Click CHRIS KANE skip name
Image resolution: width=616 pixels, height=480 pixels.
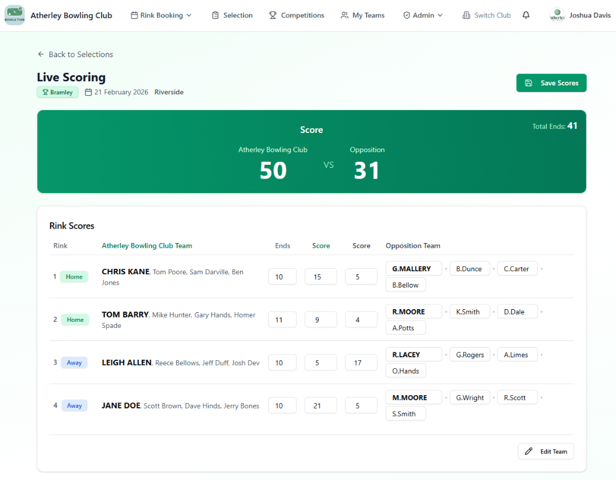(x=125, y=271)
